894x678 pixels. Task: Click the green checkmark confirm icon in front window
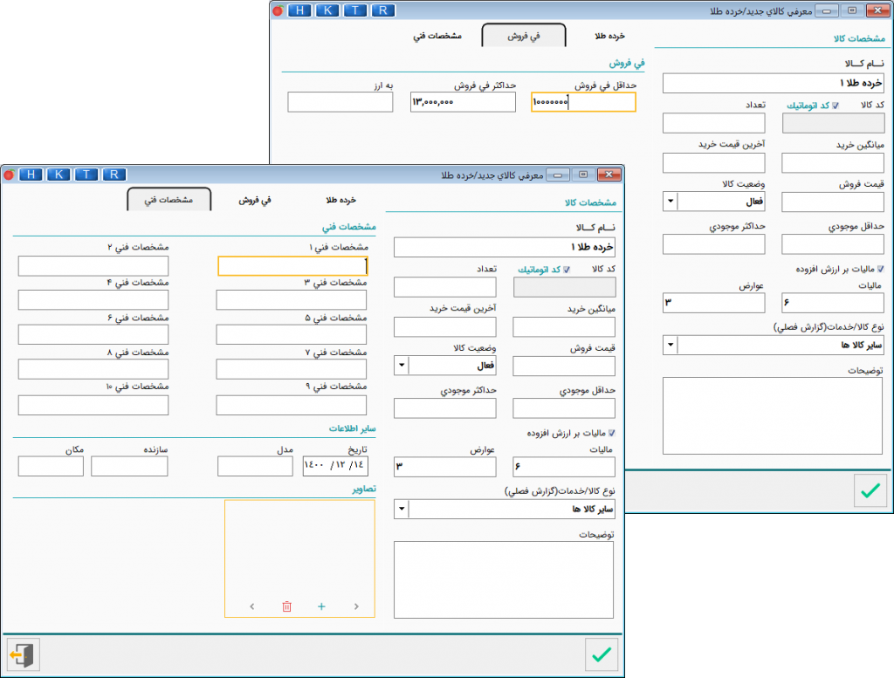[602, 654]
